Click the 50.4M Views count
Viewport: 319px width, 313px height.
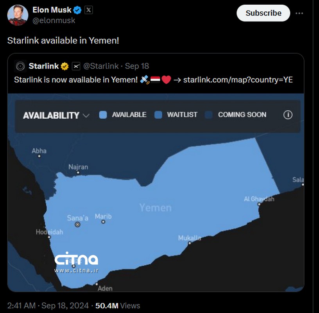pos(118,306)
